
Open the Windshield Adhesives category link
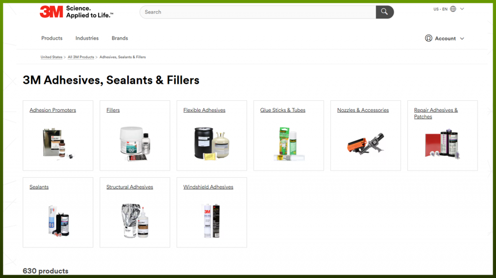click(x=208, y=187)
